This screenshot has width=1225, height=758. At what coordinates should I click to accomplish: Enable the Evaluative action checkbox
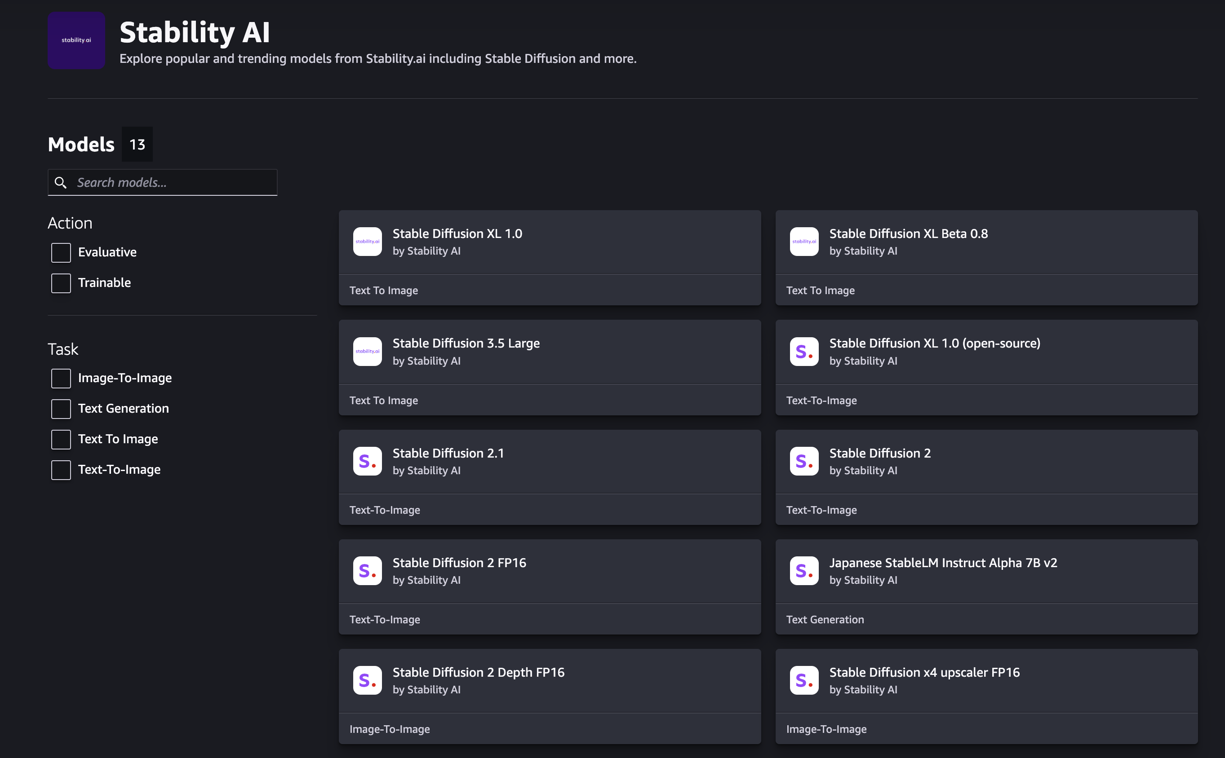click(60, 252)
